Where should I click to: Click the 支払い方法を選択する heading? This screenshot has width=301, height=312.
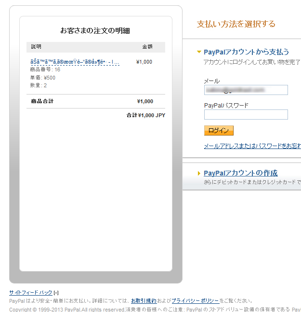pos(236,24)
